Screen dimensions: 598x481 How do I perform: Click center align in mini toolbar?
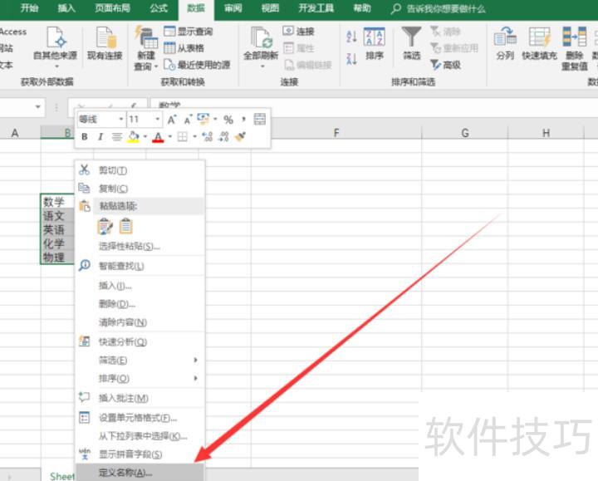[117, 136]
